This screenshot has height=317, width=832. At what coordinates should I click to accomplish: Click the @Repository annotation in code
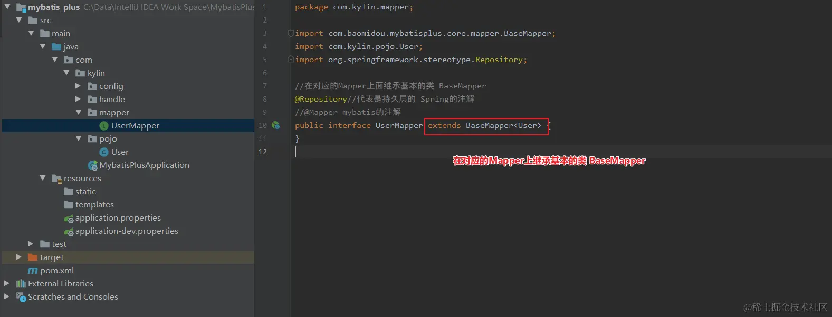click(321, 99)
